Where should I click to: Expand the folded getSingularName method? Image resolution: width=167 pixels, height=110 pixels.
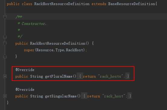[5, 96]
